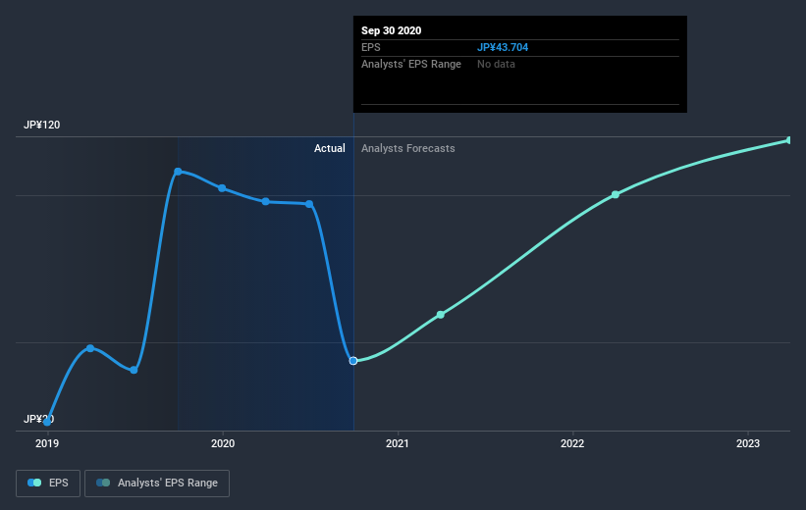Screen dimensions: 806x510
Task: Click the JP¥120 axis label
Action: coord(41,125)
